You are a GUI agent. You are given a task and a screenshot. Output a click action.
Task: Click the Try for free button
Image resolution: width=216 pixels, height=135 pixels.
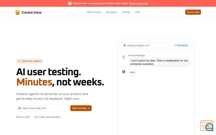[x=193, y=12]
